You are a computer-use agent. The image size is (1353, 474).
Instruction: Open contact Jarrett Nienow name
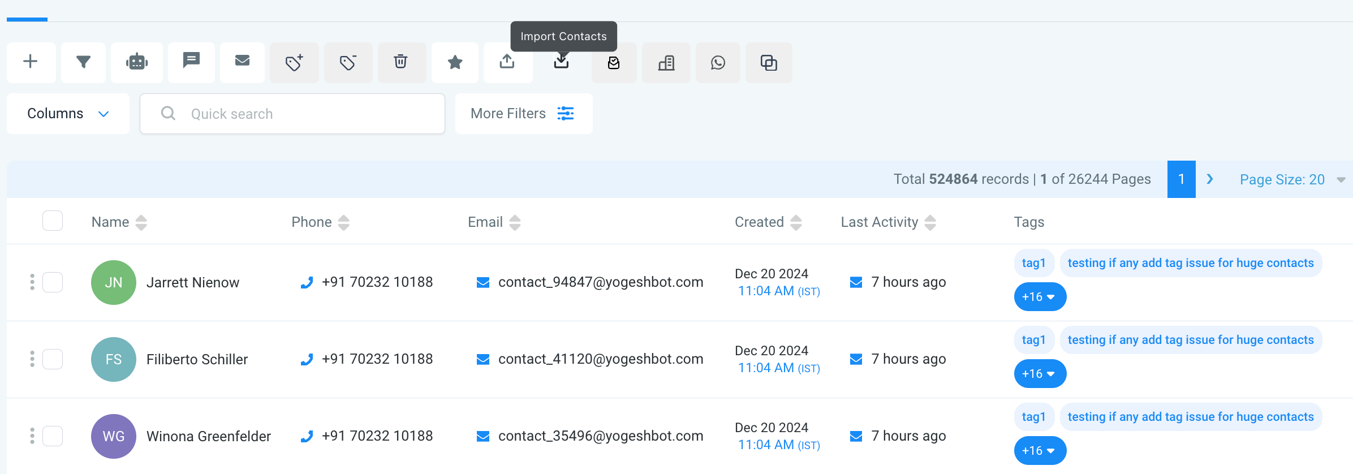coord(193,282)
